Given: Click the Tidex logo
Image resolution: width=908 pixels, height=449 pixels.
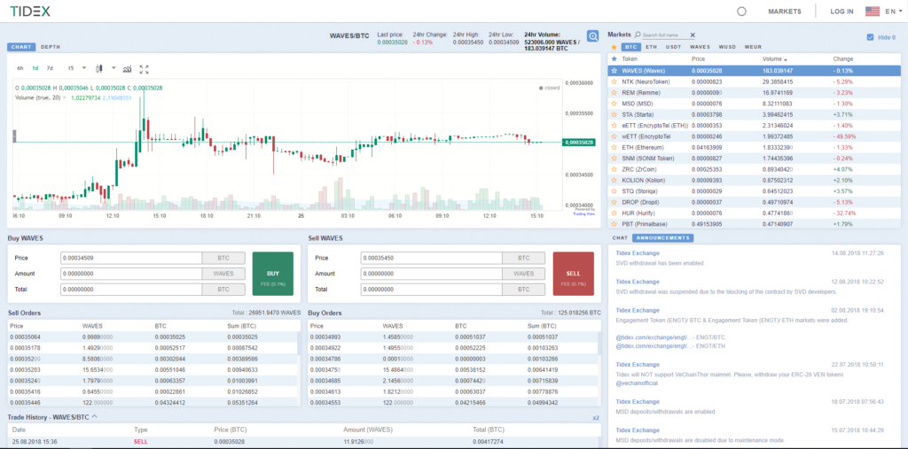Looking at the screenshot, I should point(29,11).
